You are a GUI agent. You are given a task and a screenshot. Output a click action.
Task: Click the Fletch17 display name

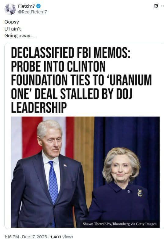(27, 6)
